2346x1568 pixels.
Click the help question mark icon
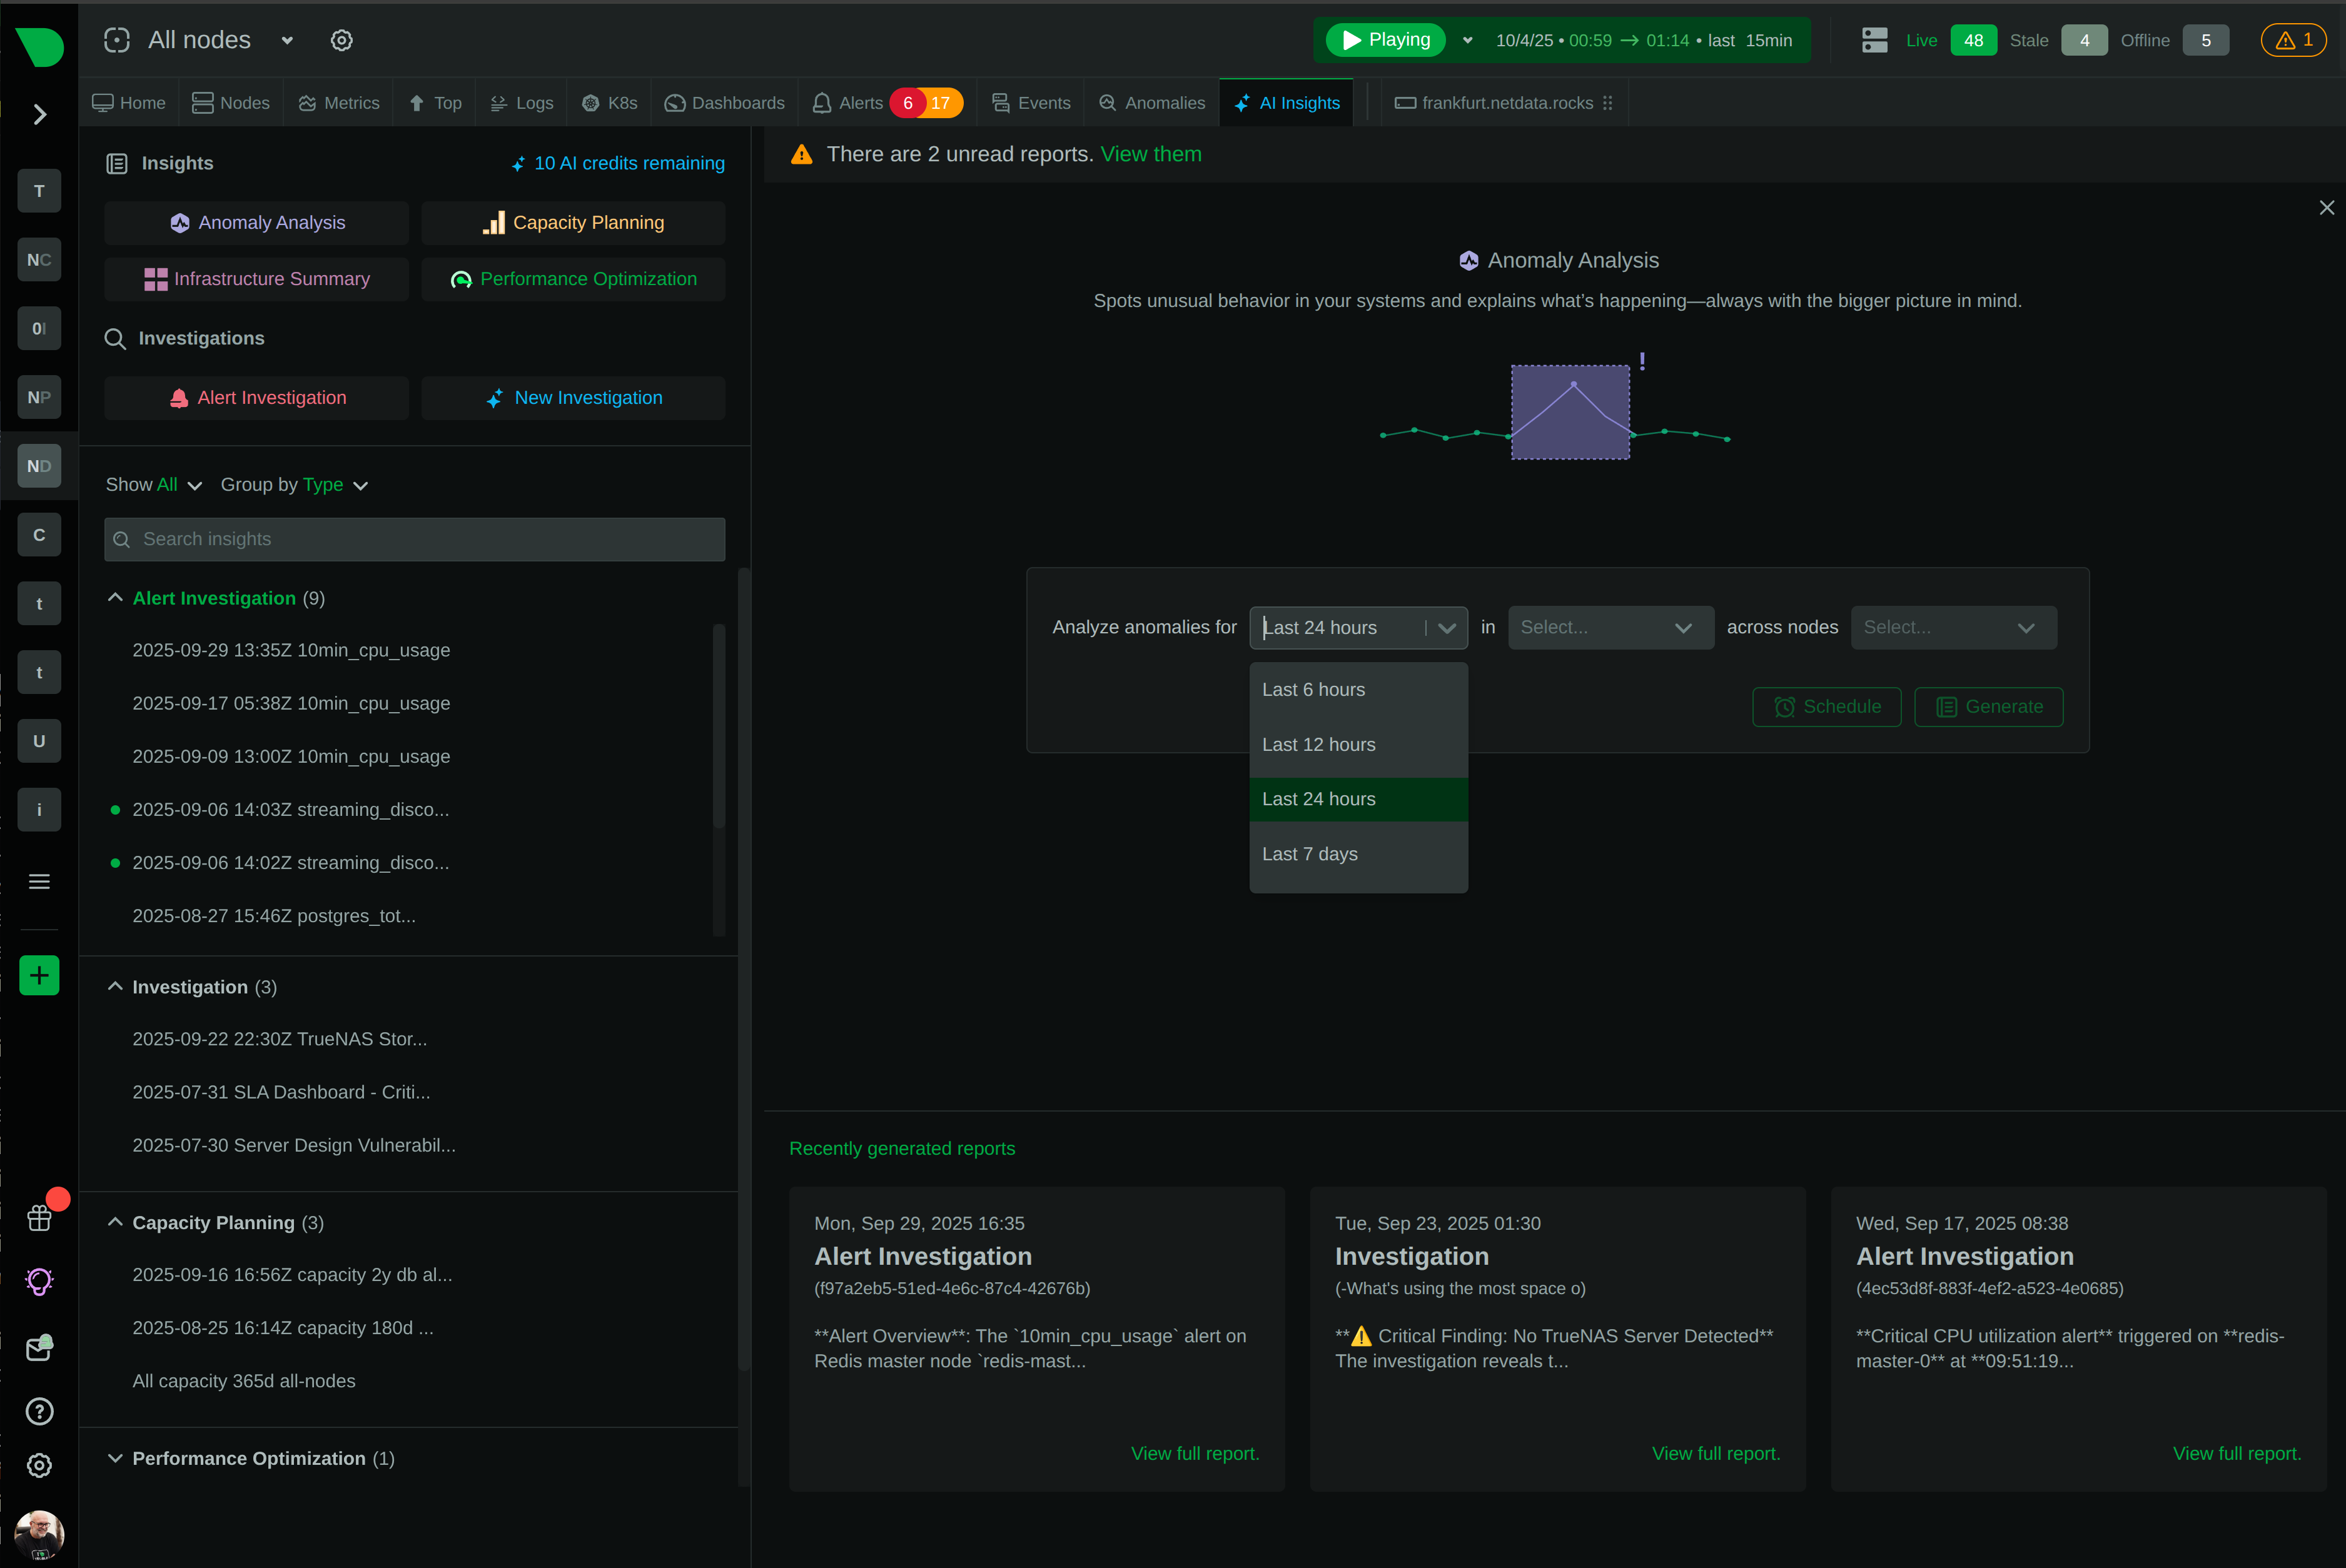[39, 1411]
